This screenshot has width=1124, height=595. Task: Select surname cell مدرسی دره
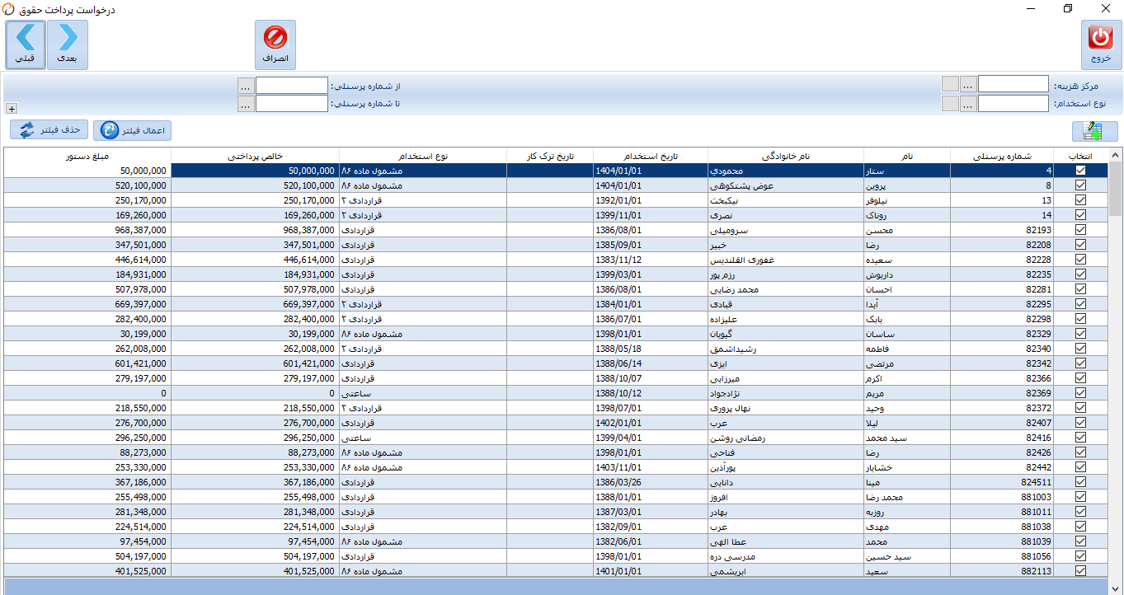point(786,556)
